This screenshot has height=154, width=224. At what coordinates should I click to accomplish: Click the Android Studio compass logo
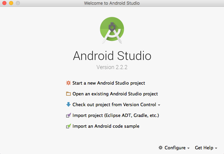pos(112,30)
